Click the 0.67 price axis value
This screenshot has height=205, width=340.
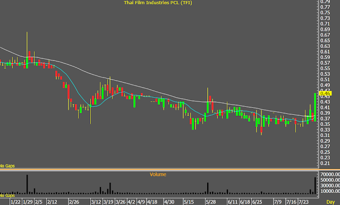click(325, 35)
